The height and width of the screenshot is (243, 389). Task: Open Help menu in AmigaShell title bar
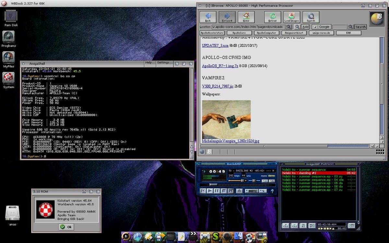point(150,63)
